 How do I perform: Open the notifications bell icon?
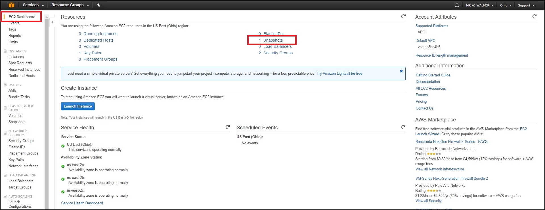coord(457,5)
